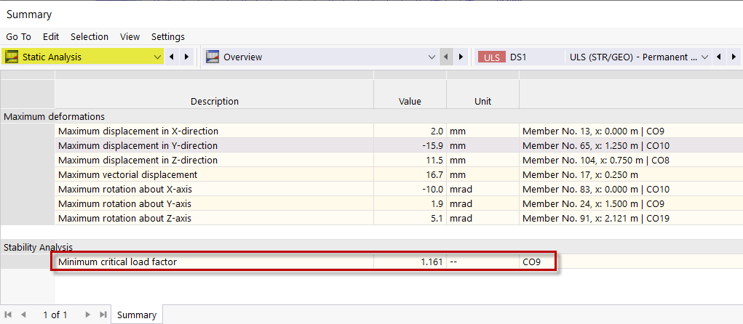Go to previous design situation arrow

click(x=718, y=57)
